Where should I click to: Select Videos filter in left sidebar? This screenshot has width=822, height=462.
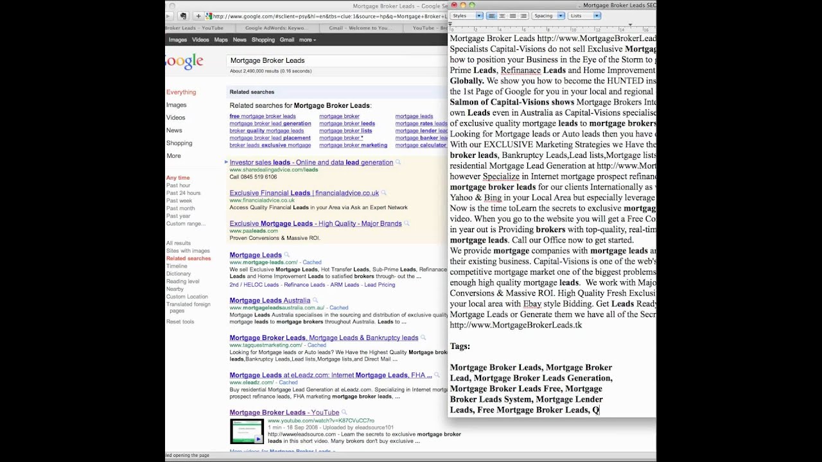click(176, 118)
